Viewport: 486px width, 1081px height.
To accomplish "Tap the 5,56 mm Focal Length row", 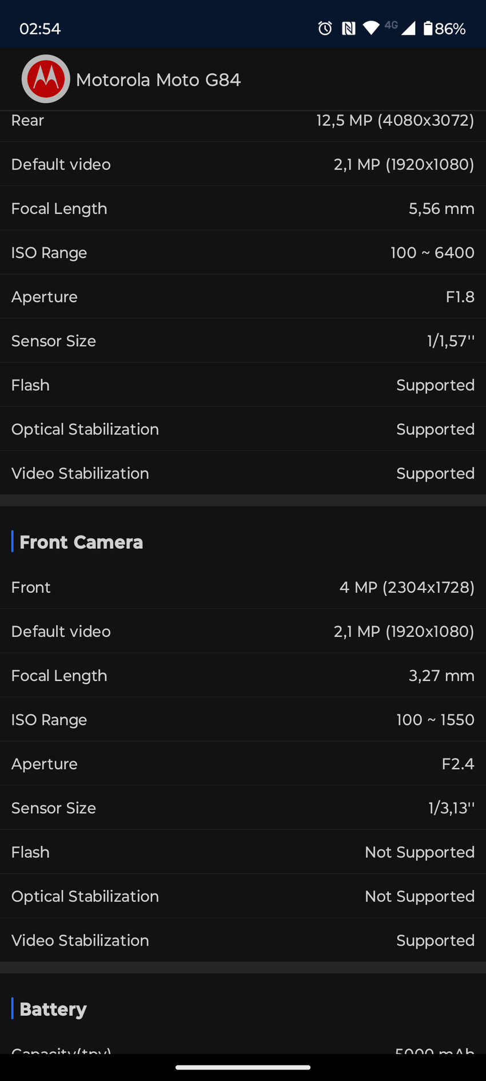I will [x=243, y=208].
